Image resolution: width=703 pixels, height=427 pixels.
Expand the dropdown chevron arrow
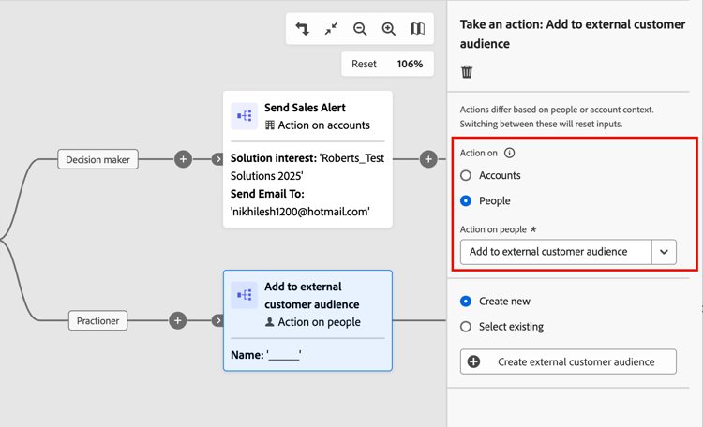click(x=664, y=252)
